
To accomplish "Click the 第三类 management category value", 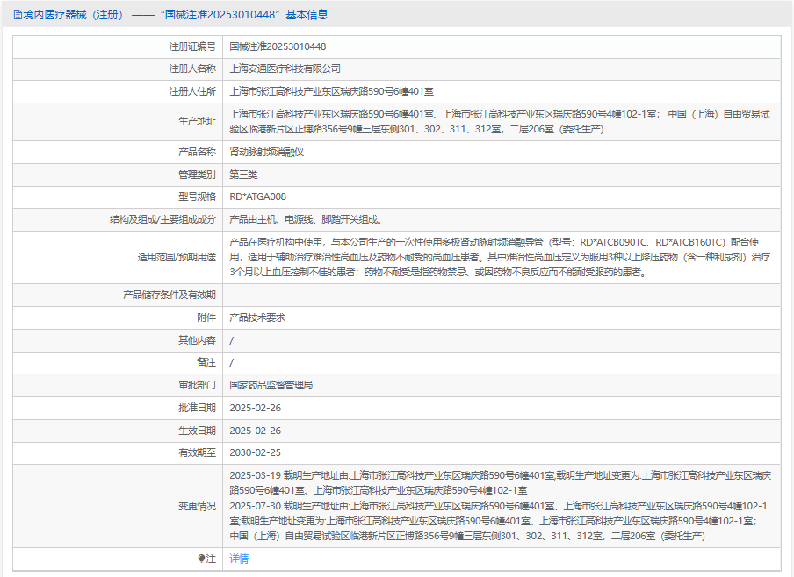I will [x=244, y=175].
